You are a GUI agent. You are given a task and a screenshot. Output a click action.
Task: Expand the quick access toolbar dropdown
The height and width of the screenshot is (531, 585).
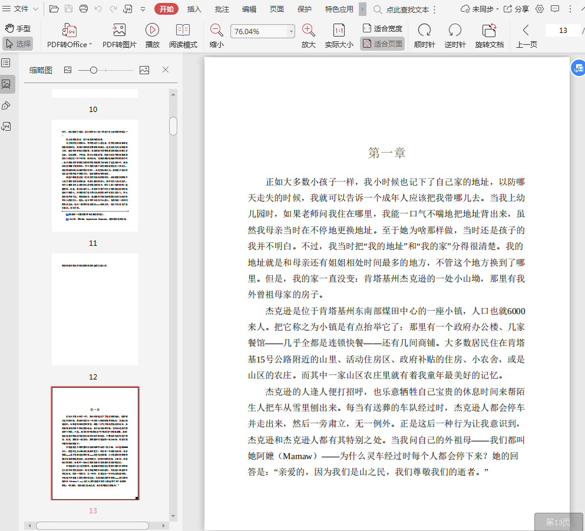tap(143, 9)
